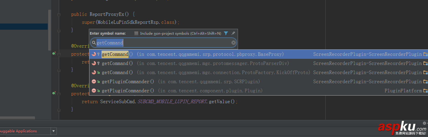Collapse the ReportProxyEx constructor fold marker
The height and width of the screenshot is (137, 428).
click(59, 14)
